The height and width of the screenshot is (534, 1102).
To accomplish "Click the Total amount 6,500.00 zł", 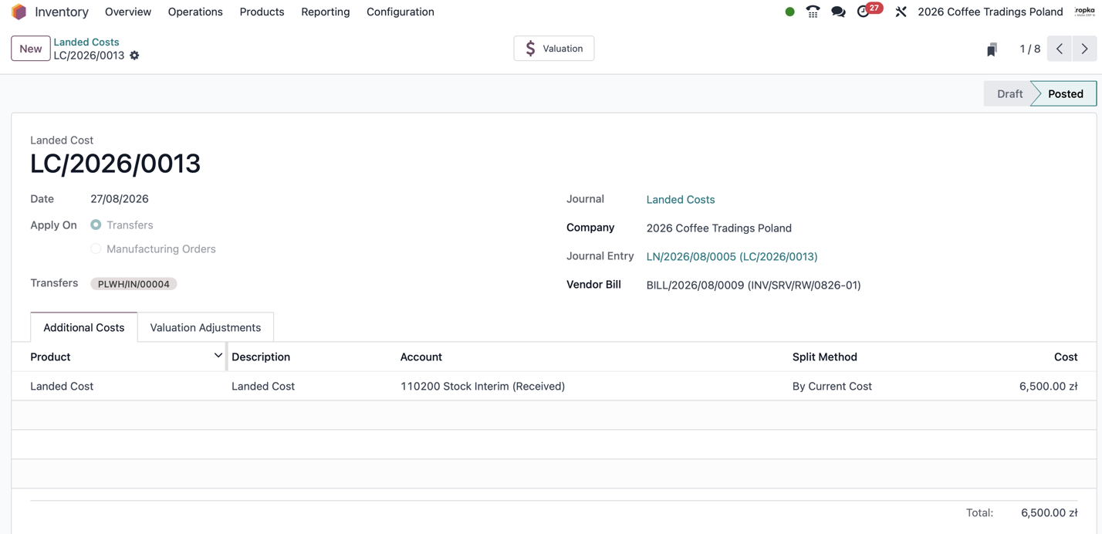I will tap(1050, 512).
